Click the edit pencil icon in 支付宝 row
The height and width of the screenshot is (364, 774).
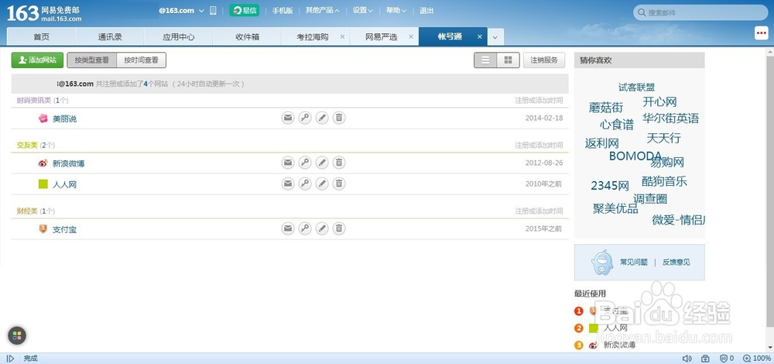[x=322, y=228]
